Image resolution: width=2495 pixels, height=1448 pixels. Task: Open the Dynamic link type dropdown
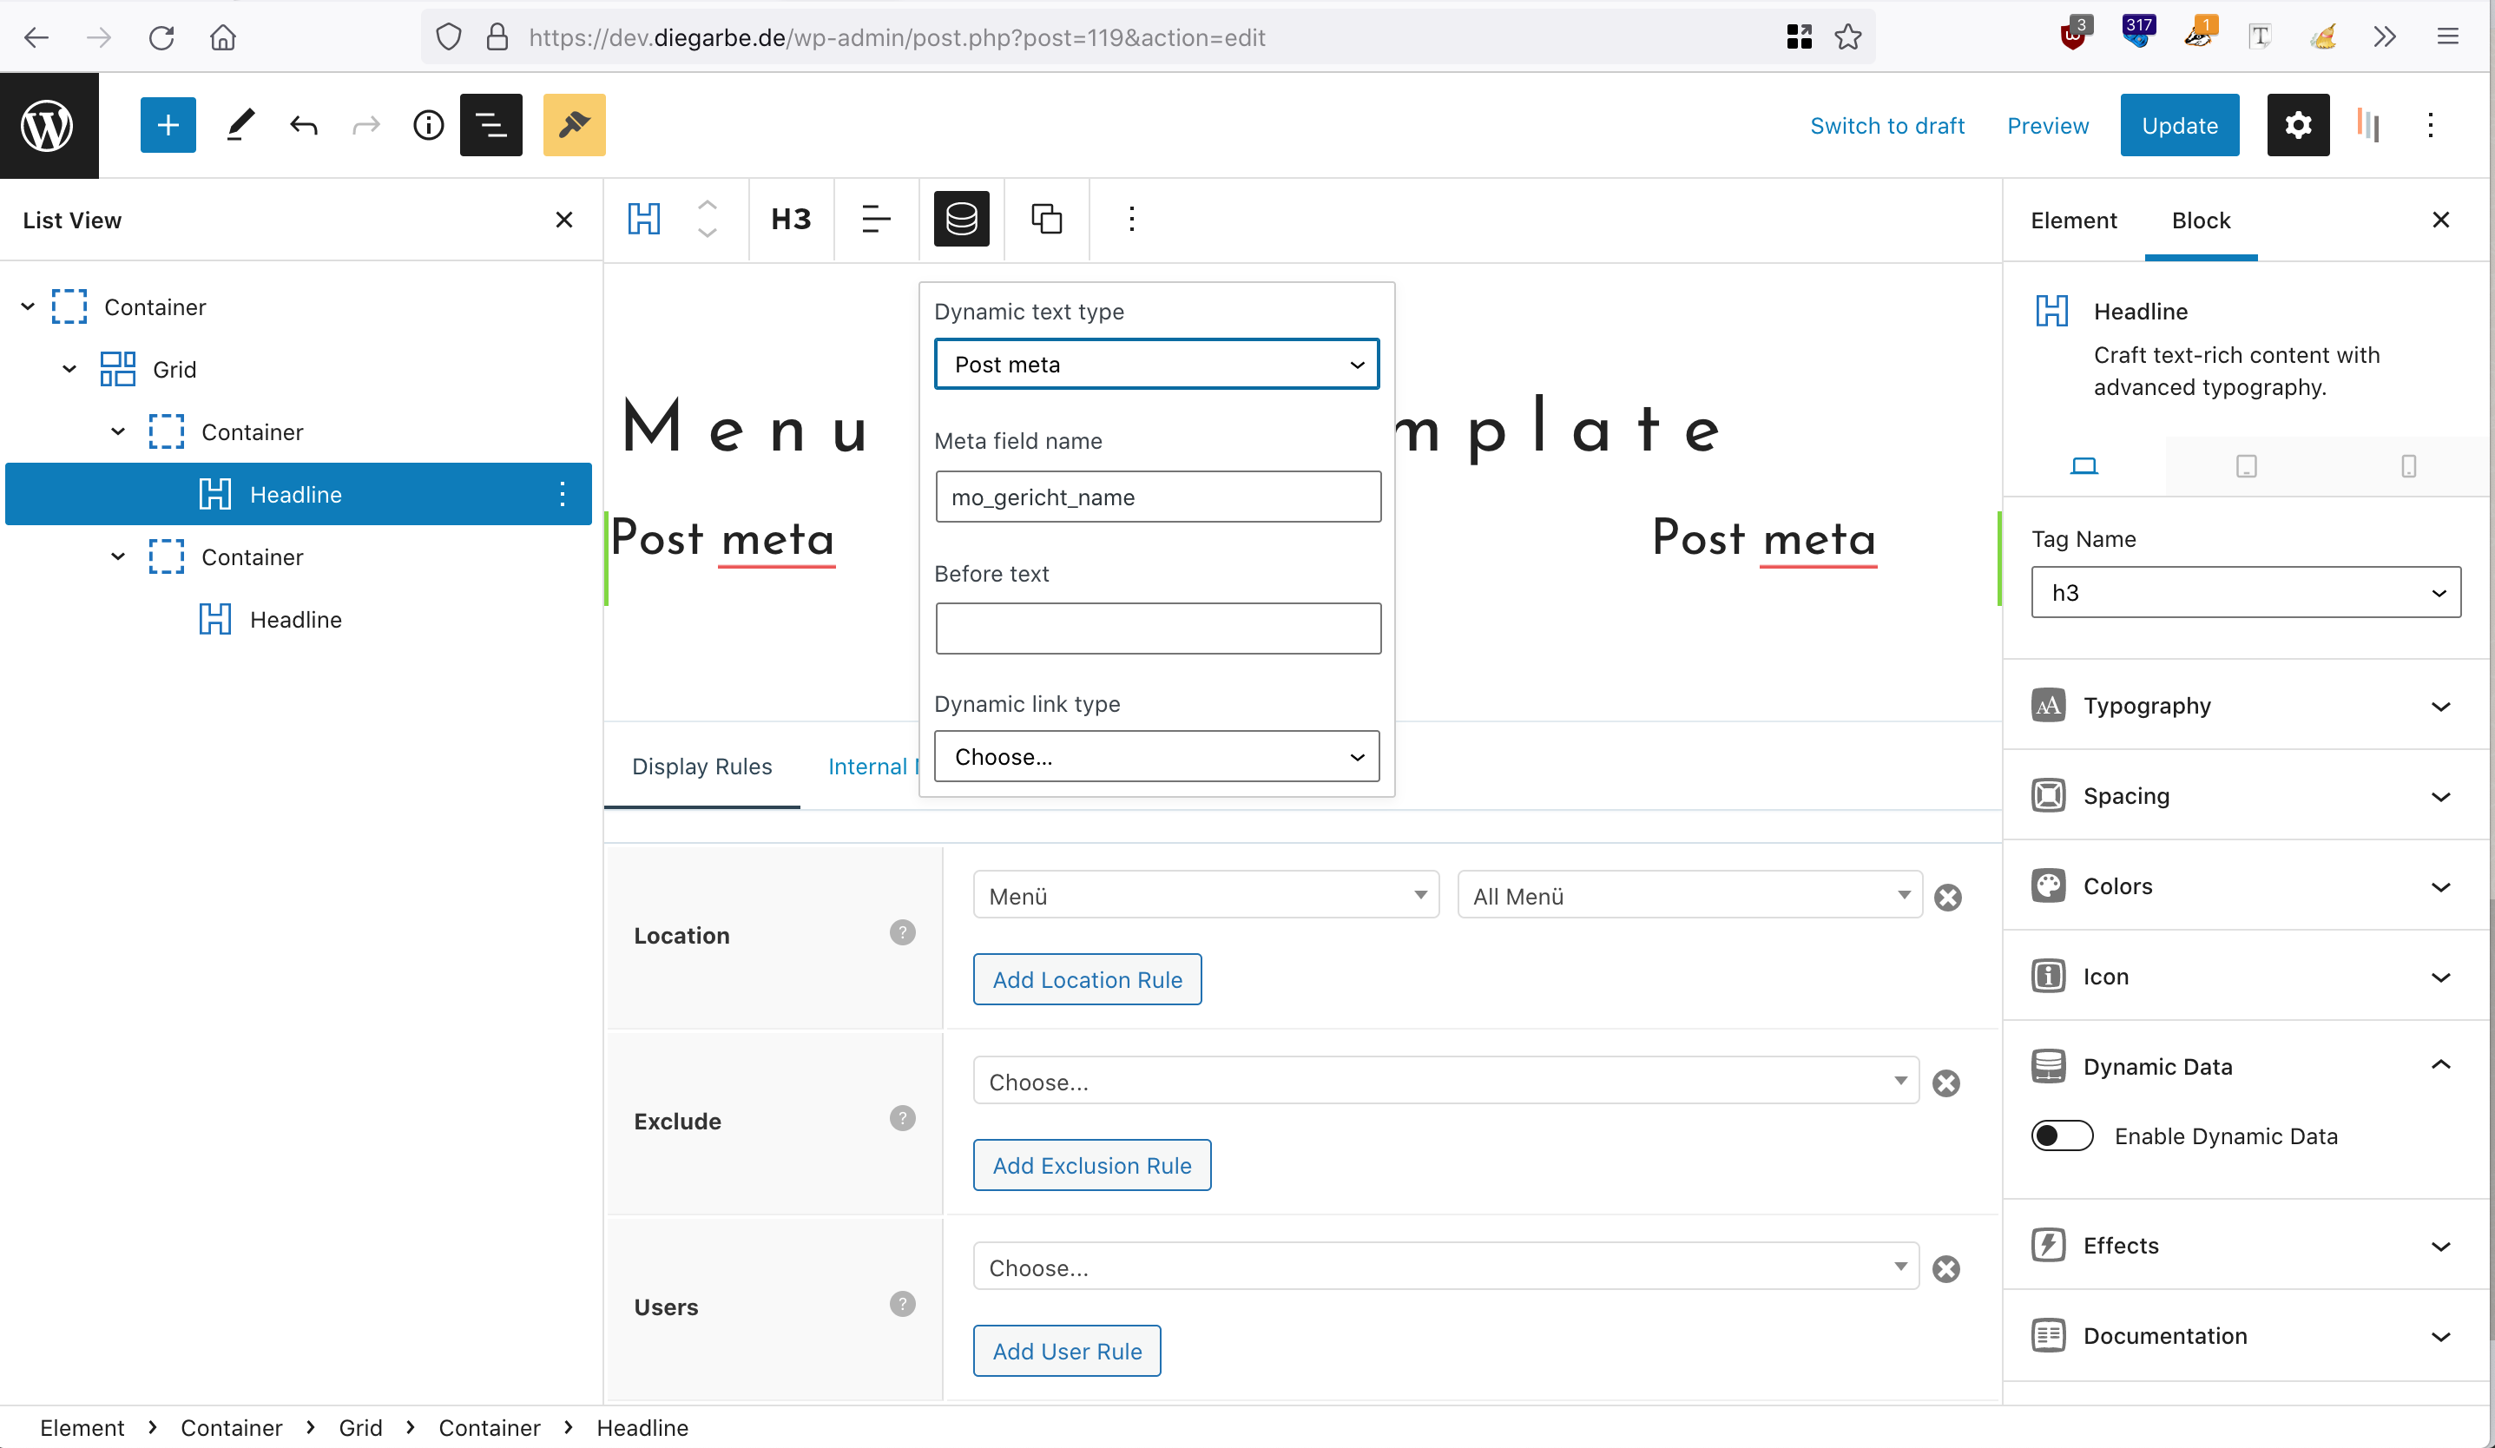1156,756
